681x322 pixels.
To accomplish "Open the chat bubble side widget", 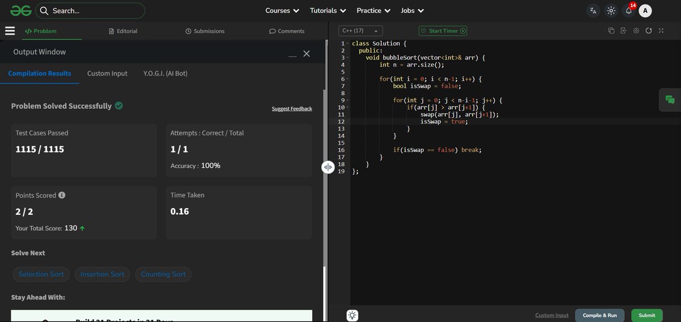I will 670,100.
